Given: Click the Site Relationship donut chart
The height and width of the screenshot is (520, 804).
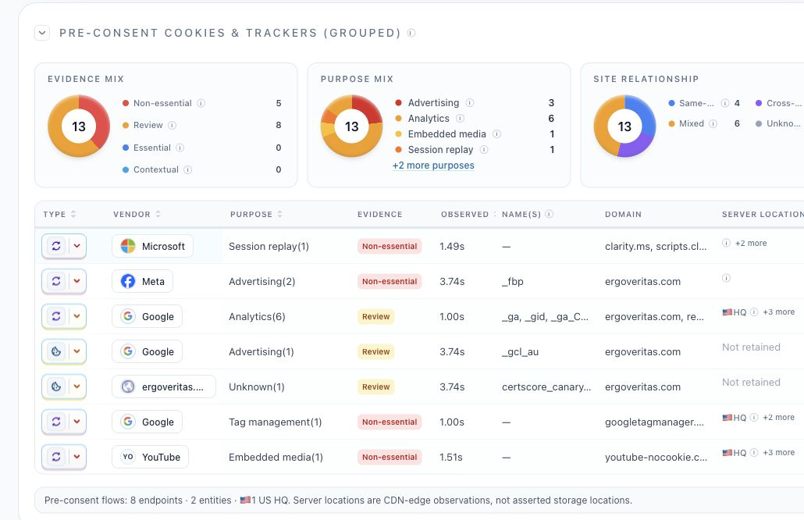Looking at the screenshot, I should pos(624,126).
